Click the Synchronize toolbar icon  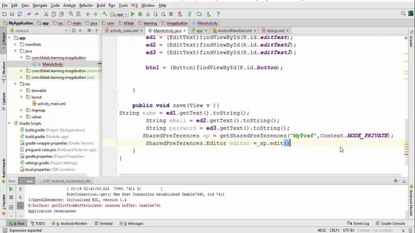[19, 14]
